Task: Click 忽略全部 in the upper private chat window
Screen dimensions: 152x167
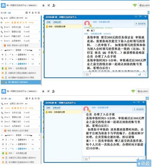Action: [x=57, y=22]
